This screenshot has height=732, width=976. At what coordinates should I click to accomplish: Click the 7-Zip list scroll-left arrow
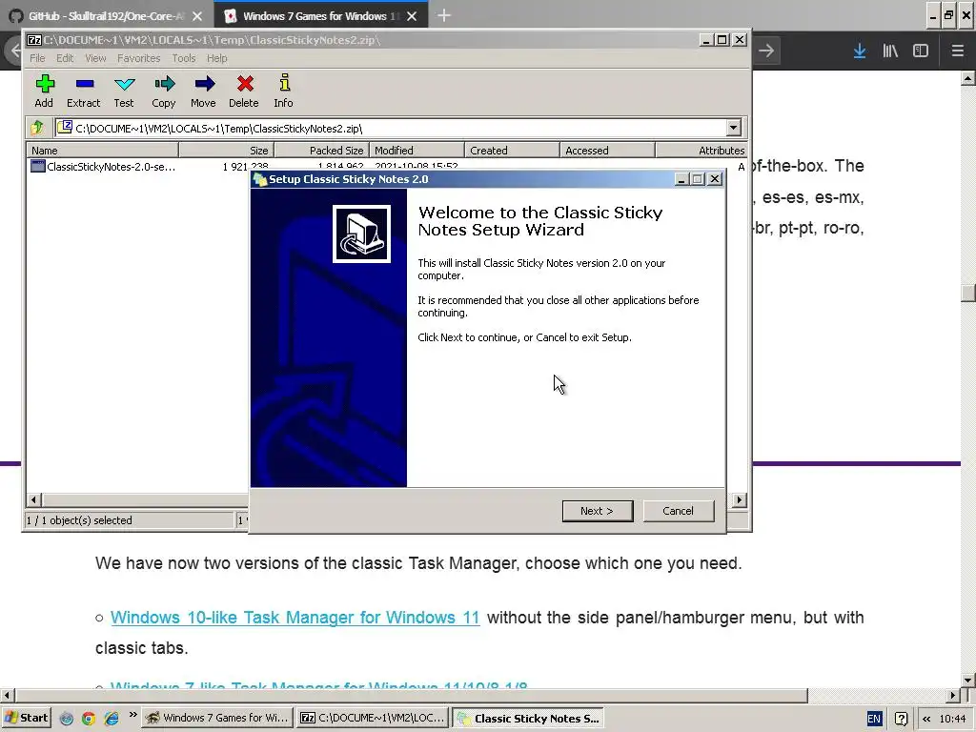[x=33, y=499]
